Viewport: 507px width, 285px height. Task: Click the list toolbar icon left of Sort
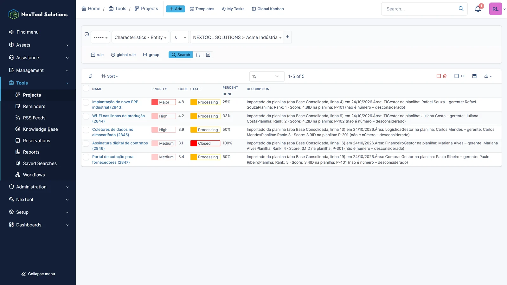coord(91,76)
